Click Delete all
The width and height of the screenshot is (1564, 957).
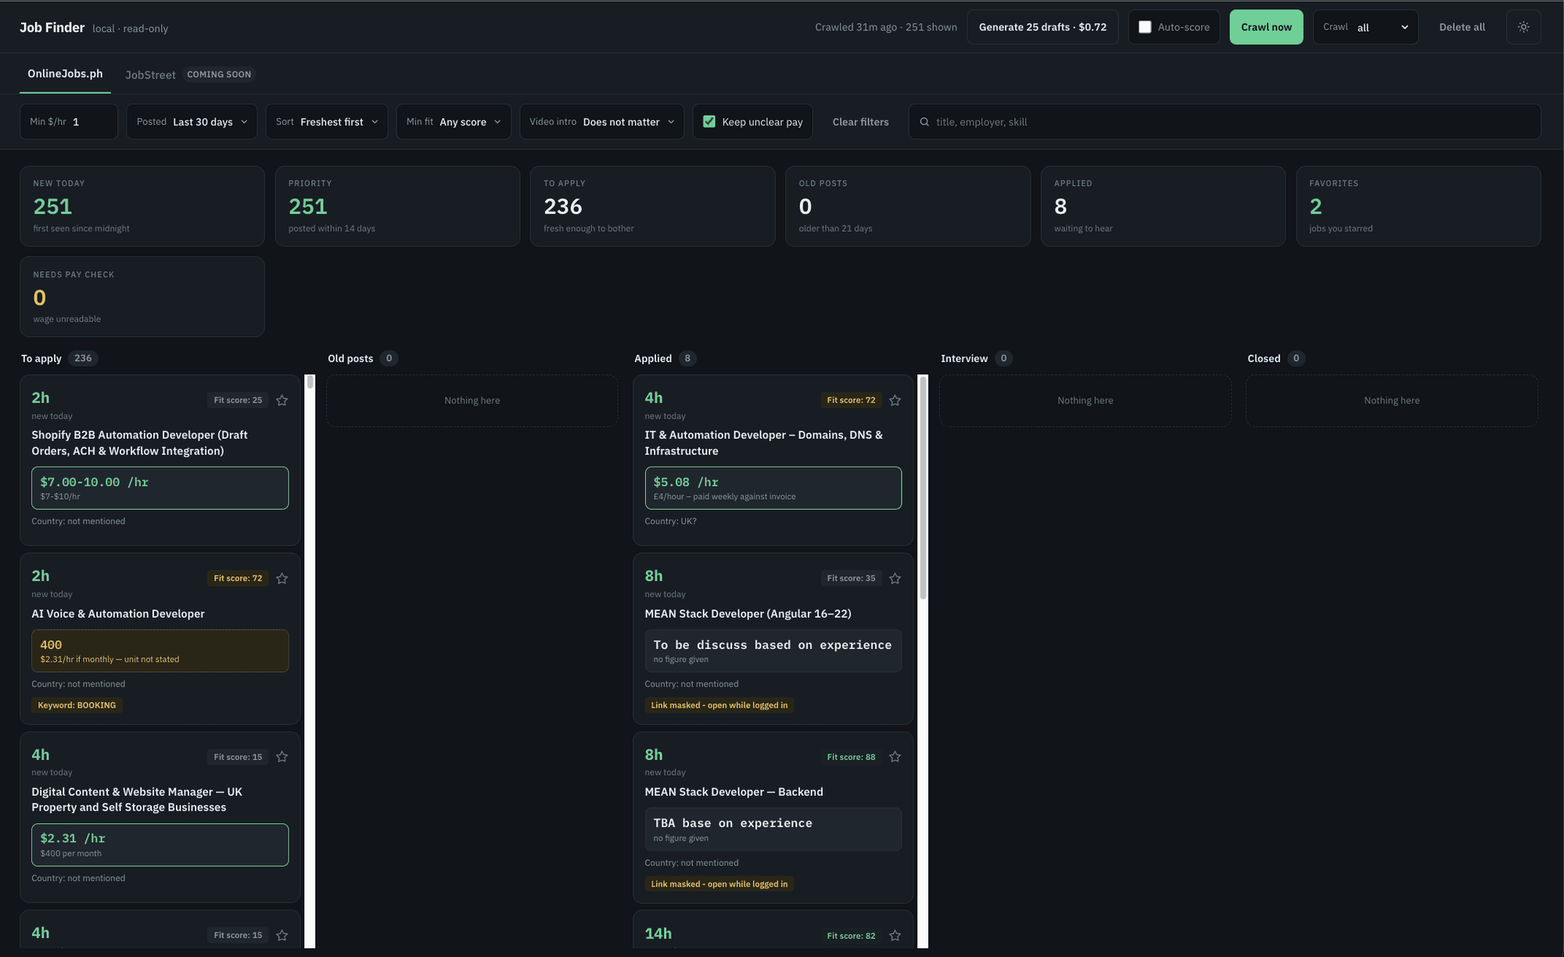pyautogui.click(x=1462, y=27)
